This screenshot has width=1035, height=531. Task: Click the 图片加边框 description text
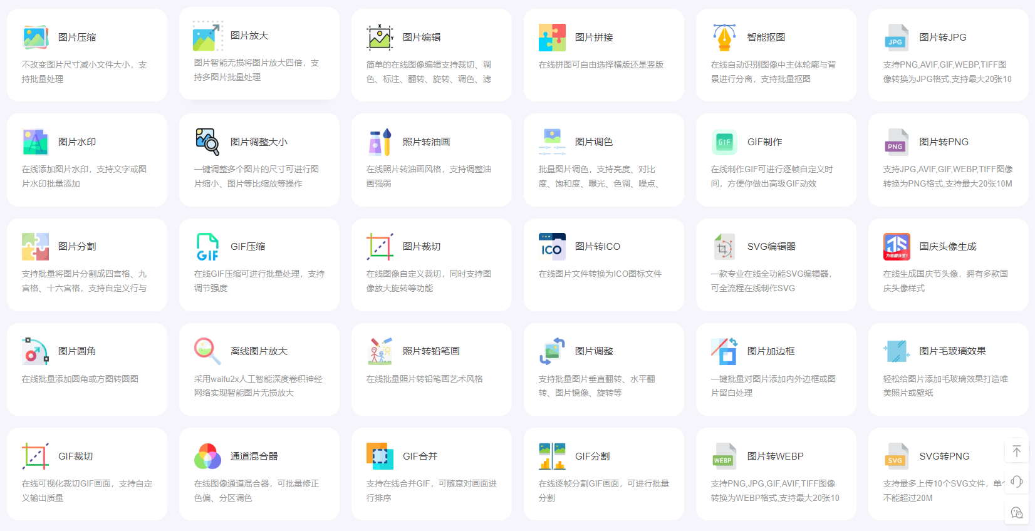click(774, 386)
